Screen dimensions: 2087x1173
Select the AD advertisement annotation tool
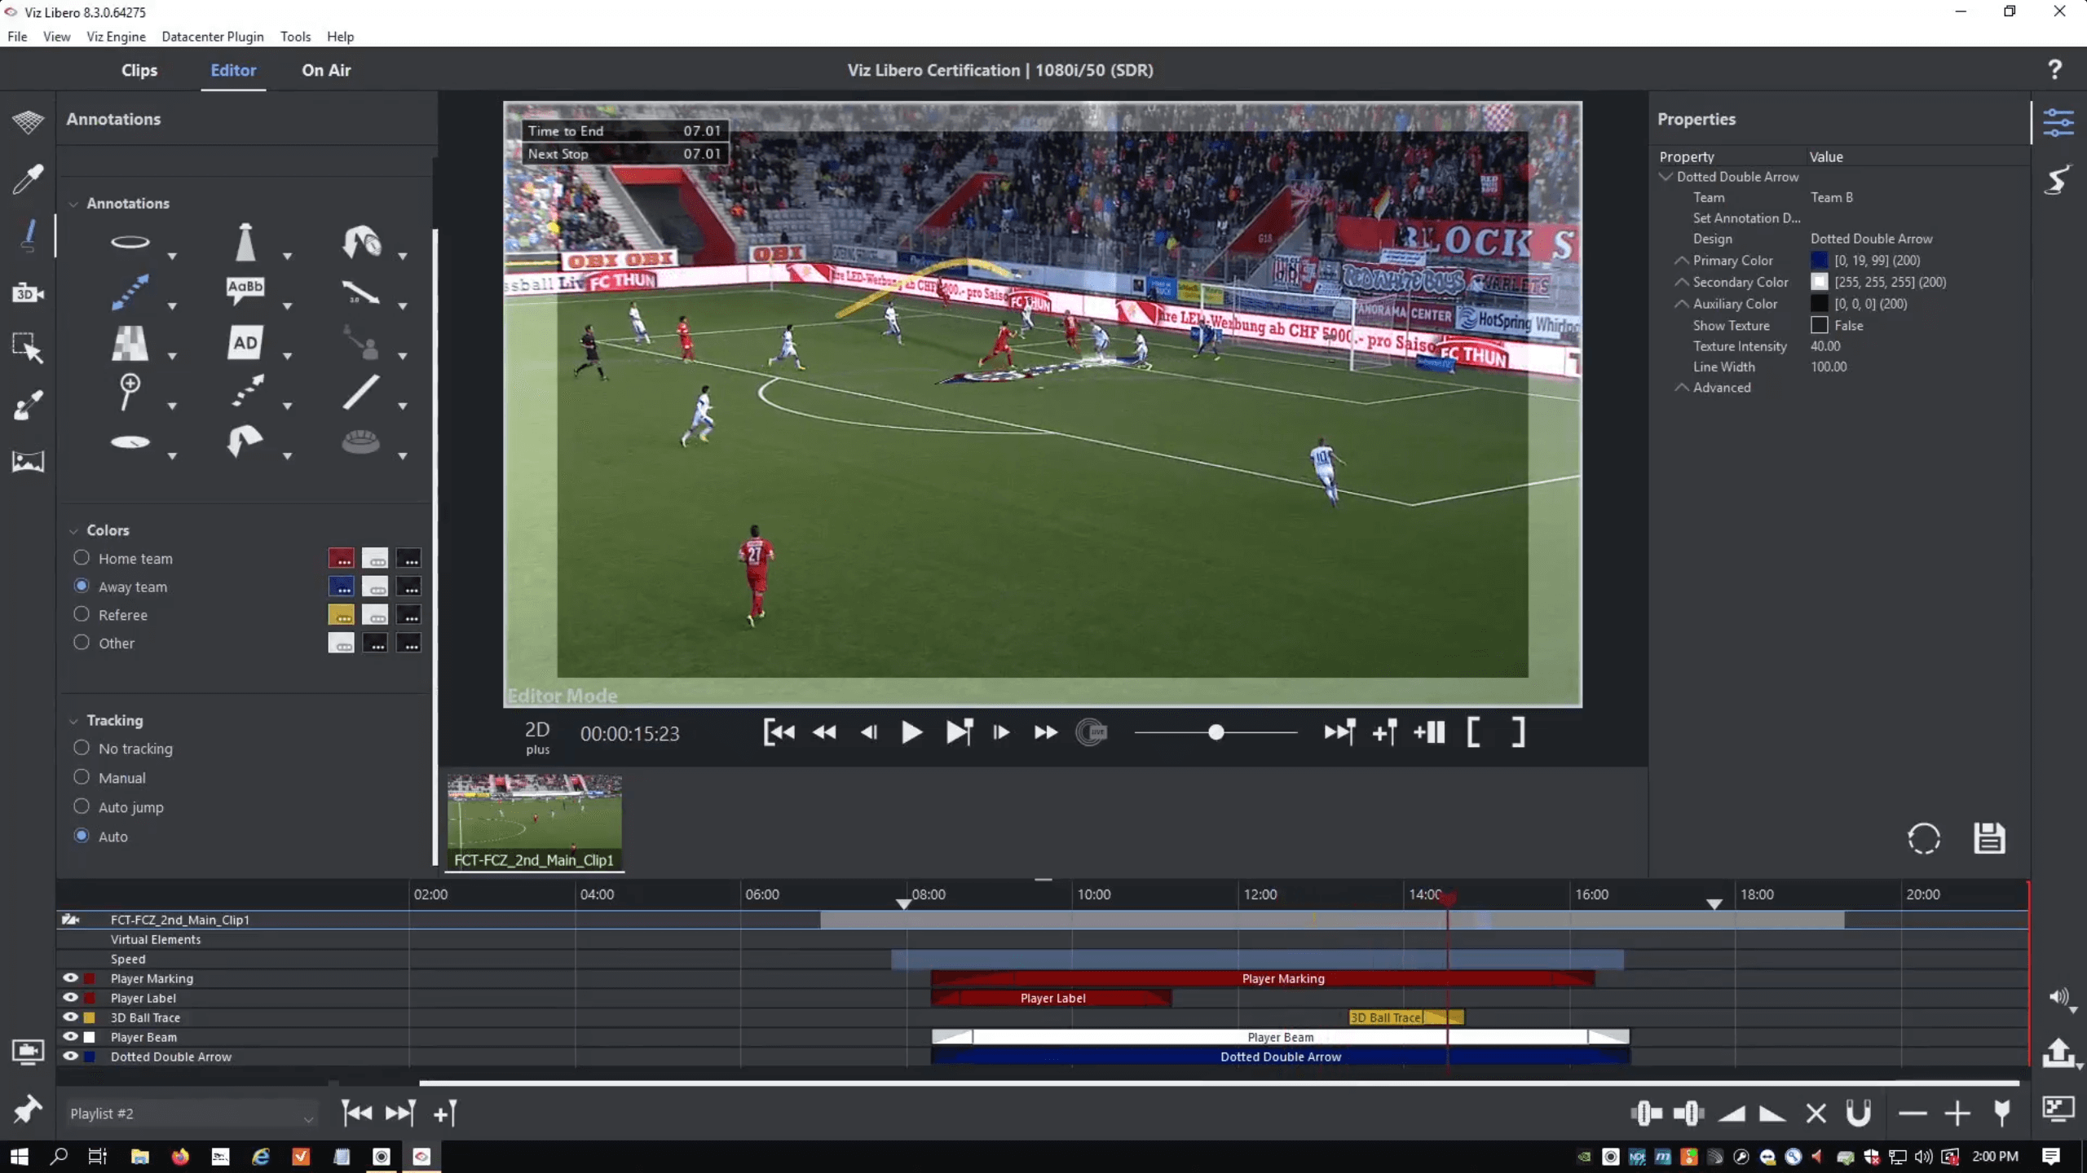(245, 343)
